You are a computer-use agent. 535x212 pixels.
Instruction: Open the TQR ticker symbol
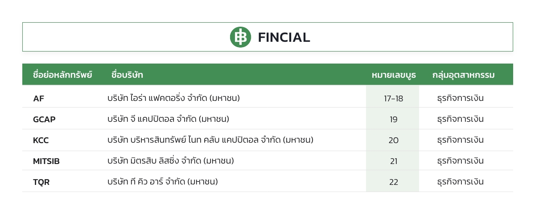coord(41,182)
